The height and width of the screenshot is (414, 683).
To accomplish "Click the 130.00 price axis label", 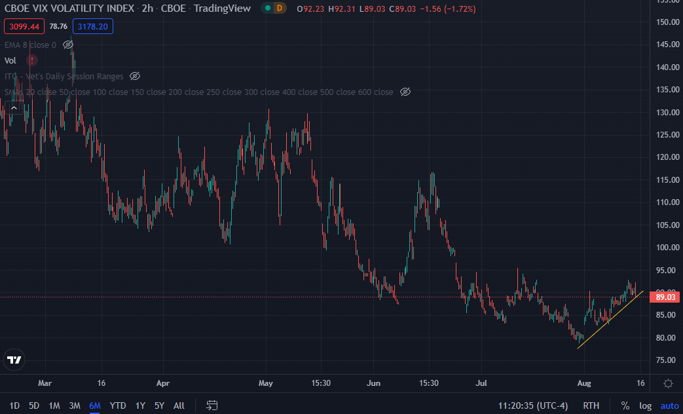I will tap(668, 113).
